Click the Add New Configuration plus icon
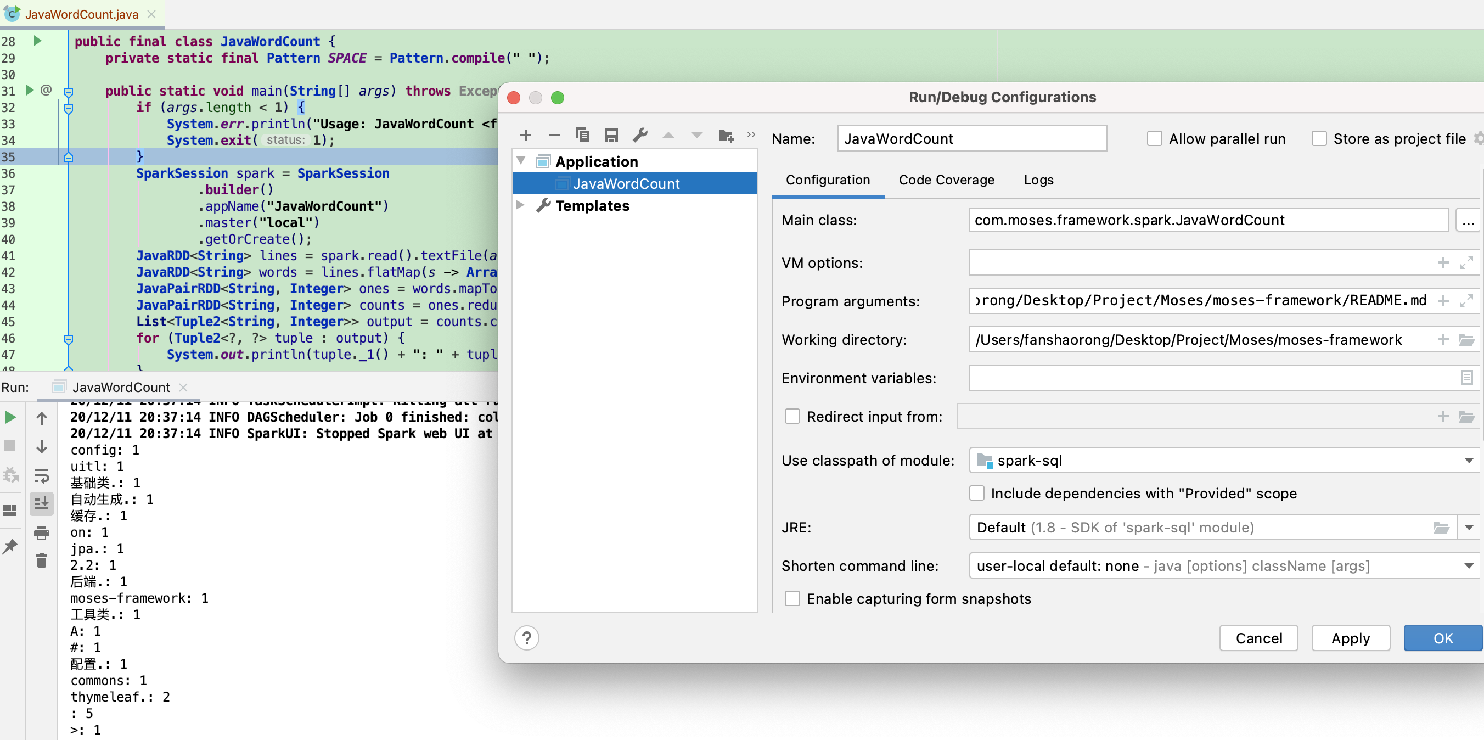Screen dimensions: 1484x740 point(525,136)
